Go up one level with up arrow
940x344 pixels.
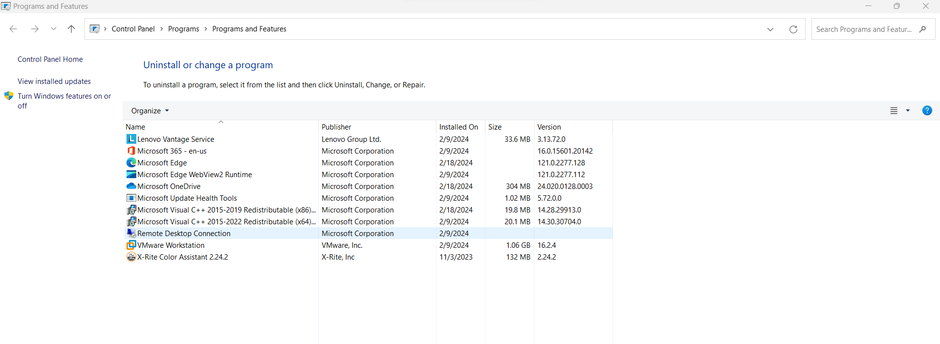[71, 29]
